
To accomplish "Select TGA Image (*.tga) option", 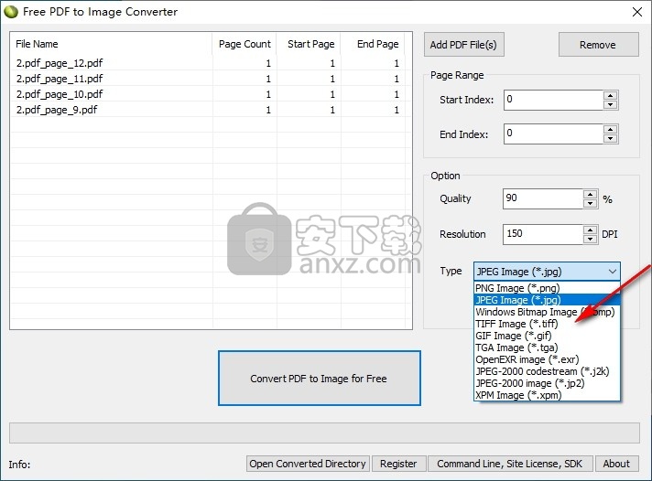I will click(x=547, y=347).
